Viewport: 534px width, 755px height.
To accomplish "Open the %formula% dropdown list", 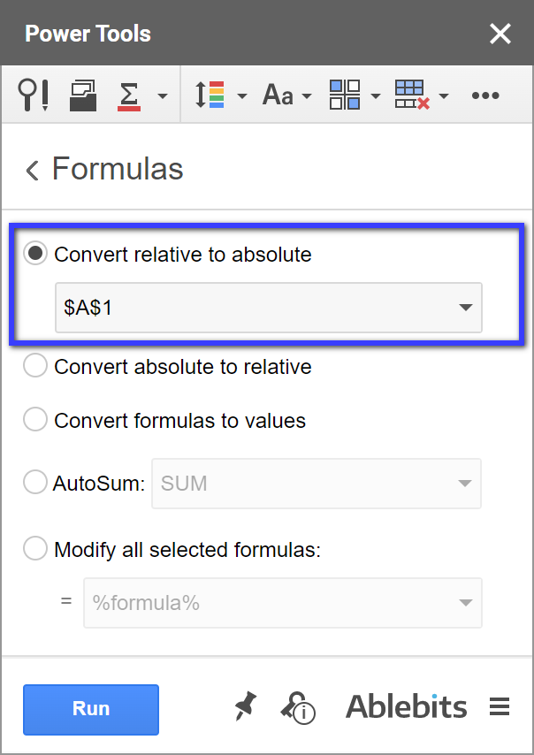I will [x=465, y=603].
